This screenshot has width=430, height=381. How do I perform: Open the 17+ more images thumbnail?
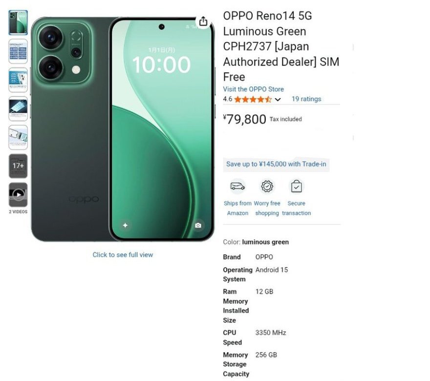[x=18, y=166]
